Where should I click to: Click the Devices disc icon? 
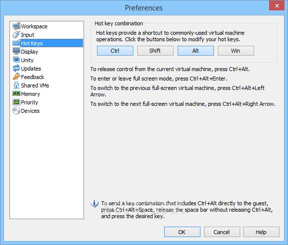pyautogui.click(x=16, y=111)
